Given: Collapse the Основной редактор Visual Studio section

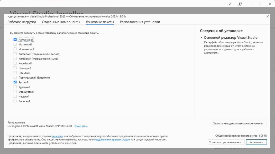Looking at the screenshot, I should [x=201, y=38].
